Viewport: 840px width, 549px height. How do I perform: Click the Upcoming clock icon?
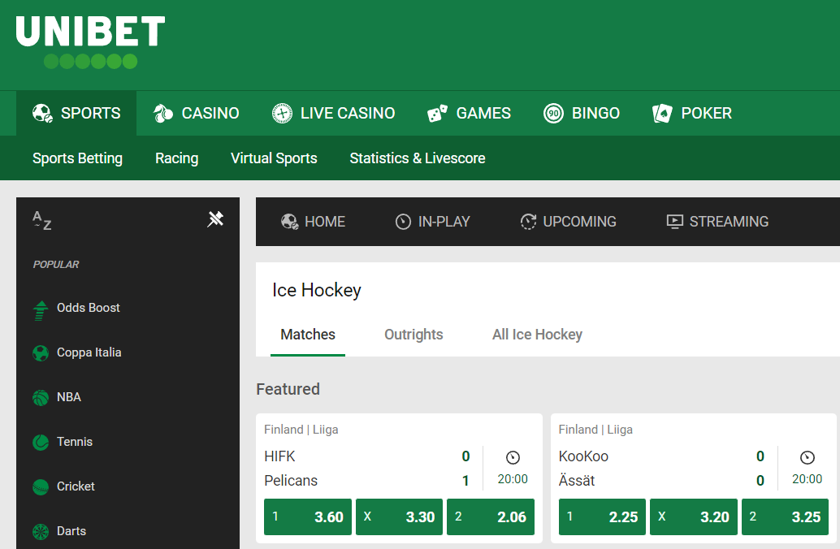[528, 221]
